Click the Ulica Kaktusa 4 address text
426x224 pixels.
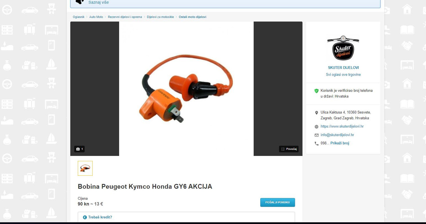[x=345, y=115]
